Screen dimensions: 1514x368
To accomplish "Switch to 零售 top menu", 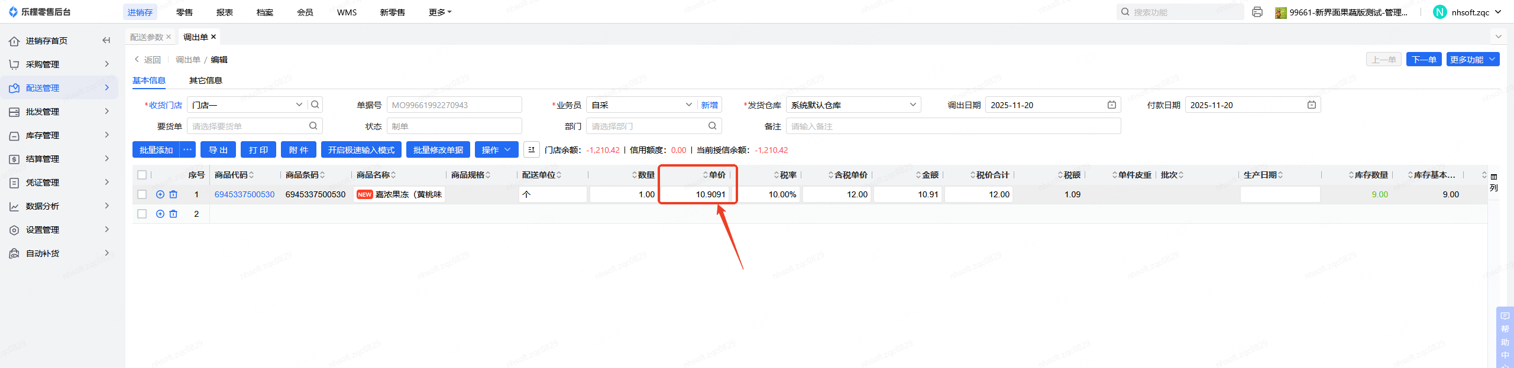I will tap(185, 12).
